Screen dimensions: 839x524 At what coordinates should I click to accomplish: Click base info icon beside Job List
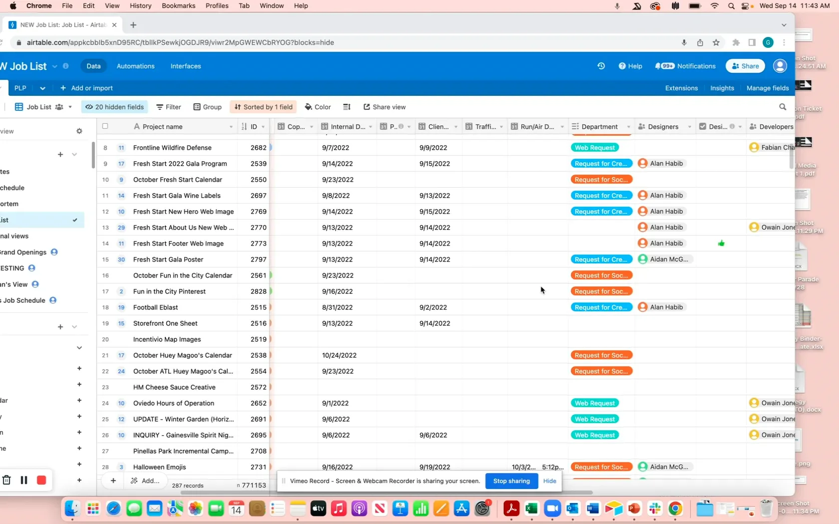65,66
